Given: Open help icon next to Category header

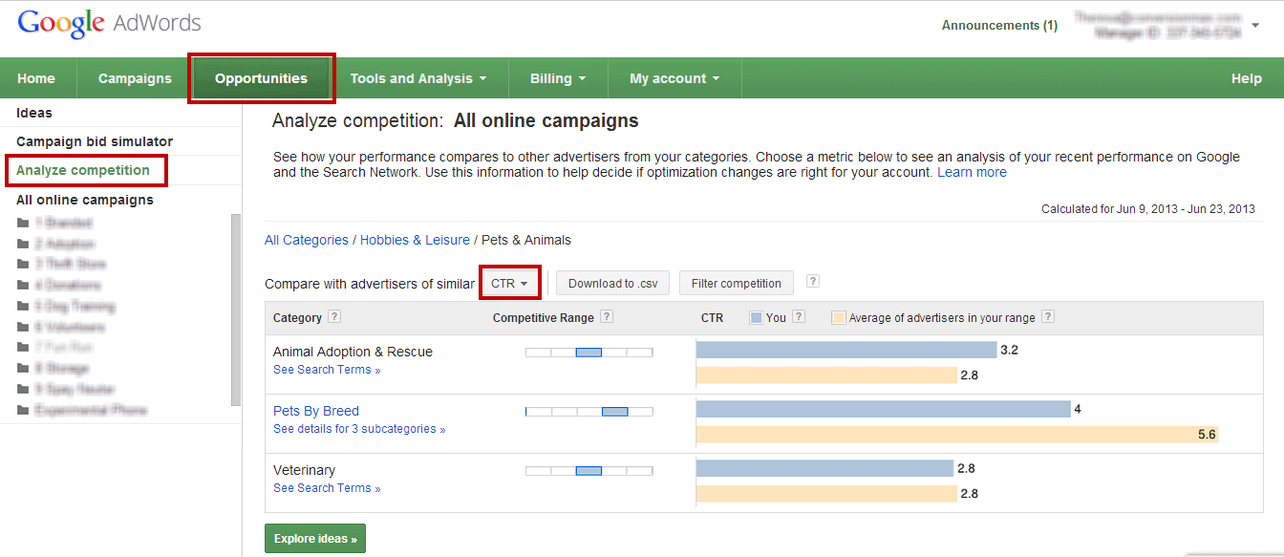Looking at the screenshot, I should pos(334,317).
